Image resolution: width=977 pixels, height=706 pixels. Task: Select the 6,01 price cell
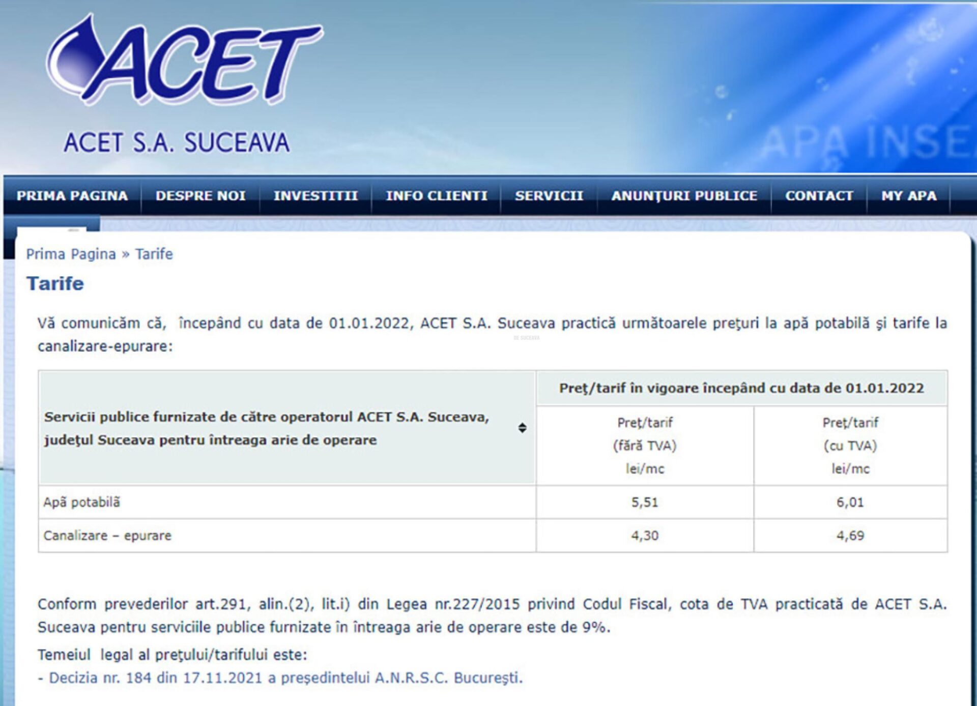pos(850,503)
